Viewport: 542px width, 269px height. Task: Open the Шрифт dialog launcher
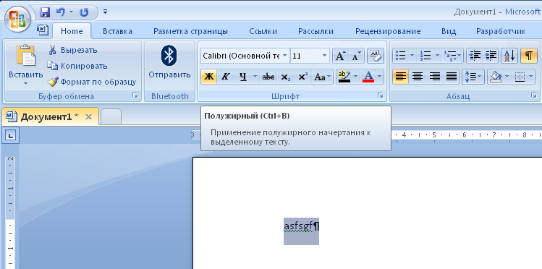[380, 95]
